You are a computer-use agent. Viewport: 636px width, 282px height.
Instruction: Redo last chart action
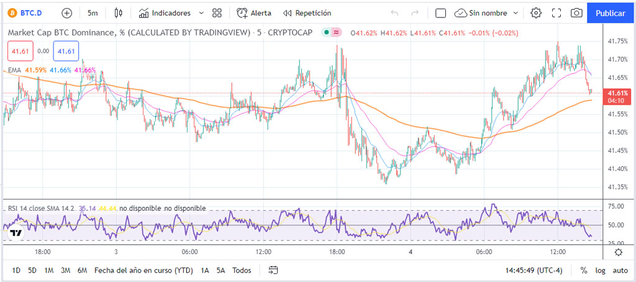coord(414,13)
